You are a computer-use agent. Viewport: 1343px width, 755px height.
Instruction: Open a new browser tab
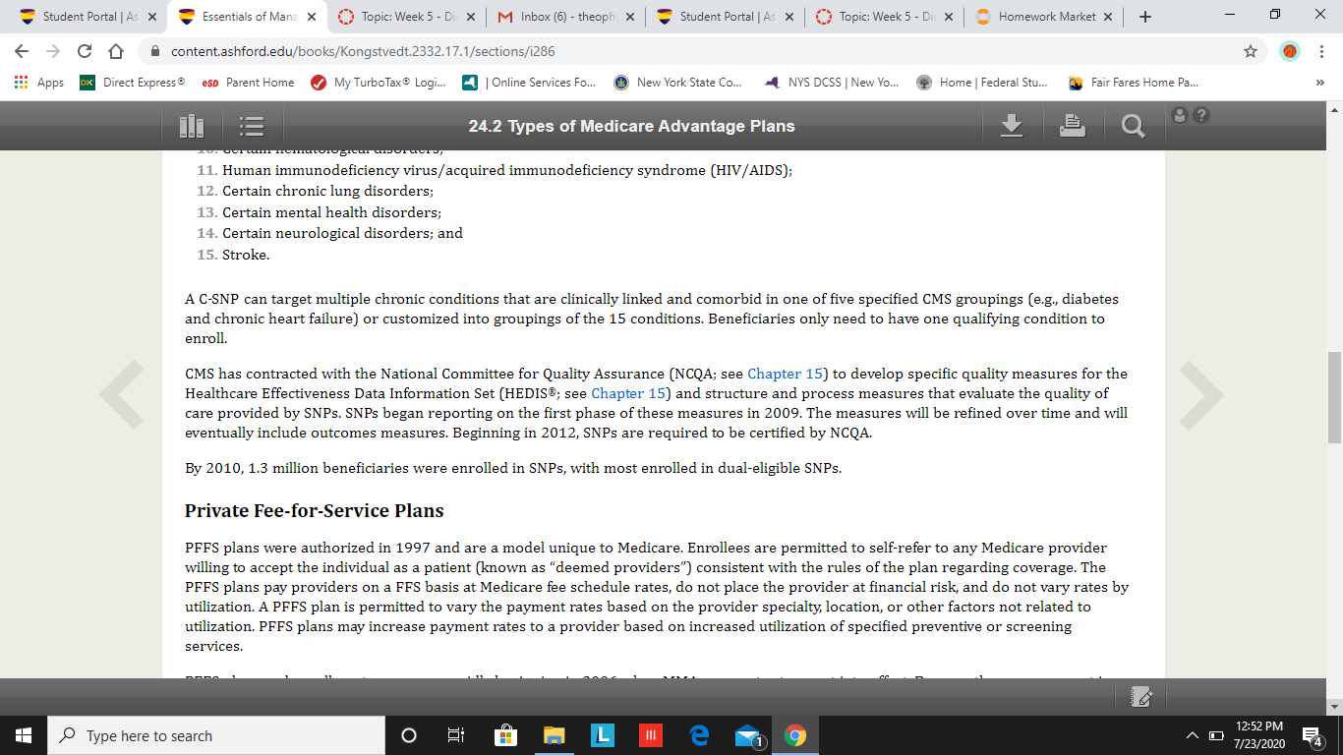pos(1145,17)
